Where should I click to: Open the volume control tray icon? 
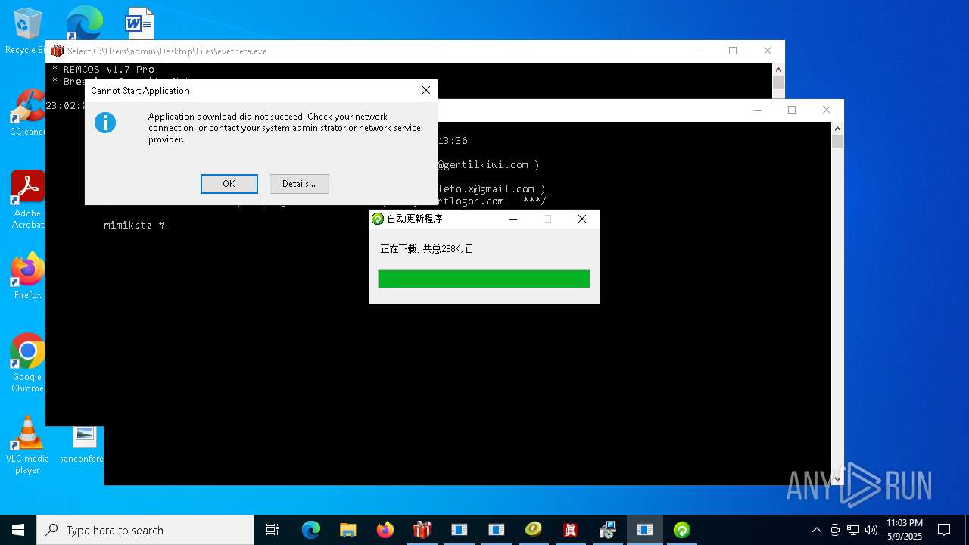pos(871,530)
